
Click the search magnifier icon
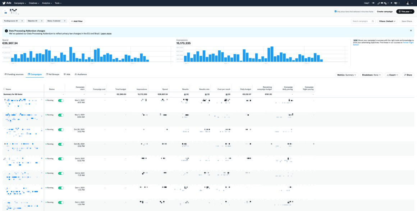[x=372, y=21]
